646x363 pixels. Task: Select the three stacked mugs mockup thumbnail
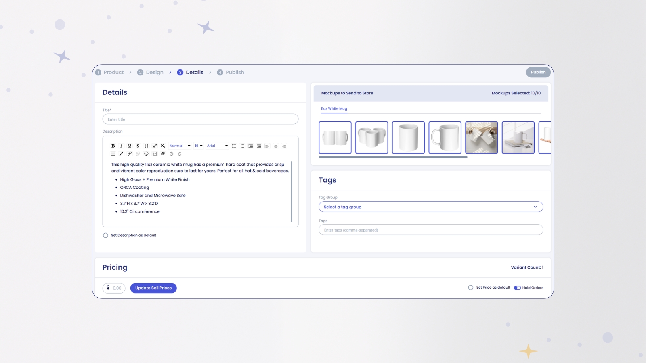click(x=372, y=138)
